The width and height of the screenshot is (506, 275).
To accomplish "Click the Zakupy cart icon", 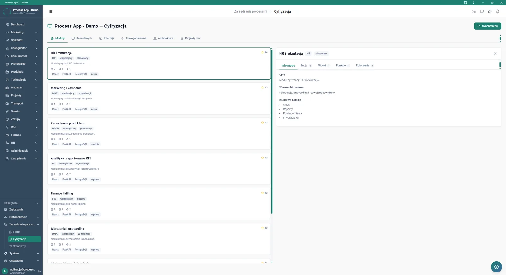I will point(7,119).
